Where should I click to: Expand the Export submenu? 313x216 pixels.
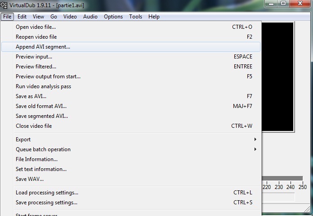[x=131, y=139]
